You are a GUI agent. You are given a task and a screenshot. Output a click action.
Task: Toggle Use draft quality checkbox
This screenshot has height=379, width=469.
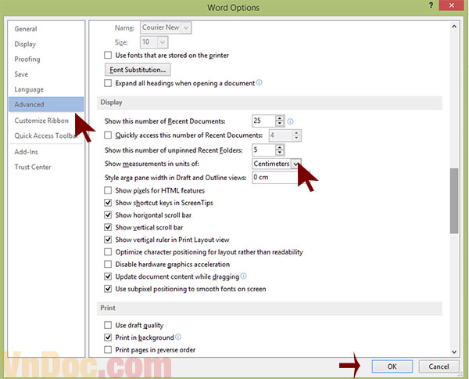click(x=109, y=325)
